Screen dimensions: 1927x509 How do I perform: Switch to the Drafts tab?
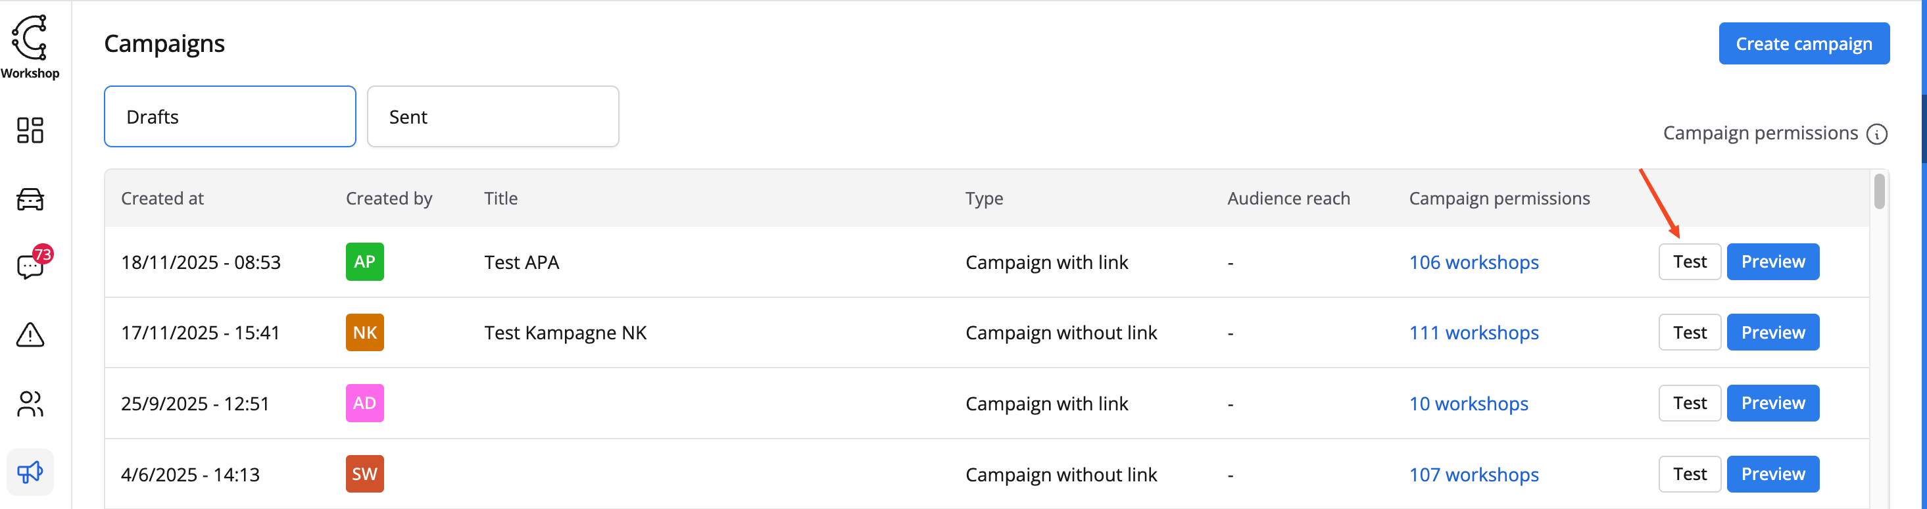pyautogui.click(x=230, y=117)
